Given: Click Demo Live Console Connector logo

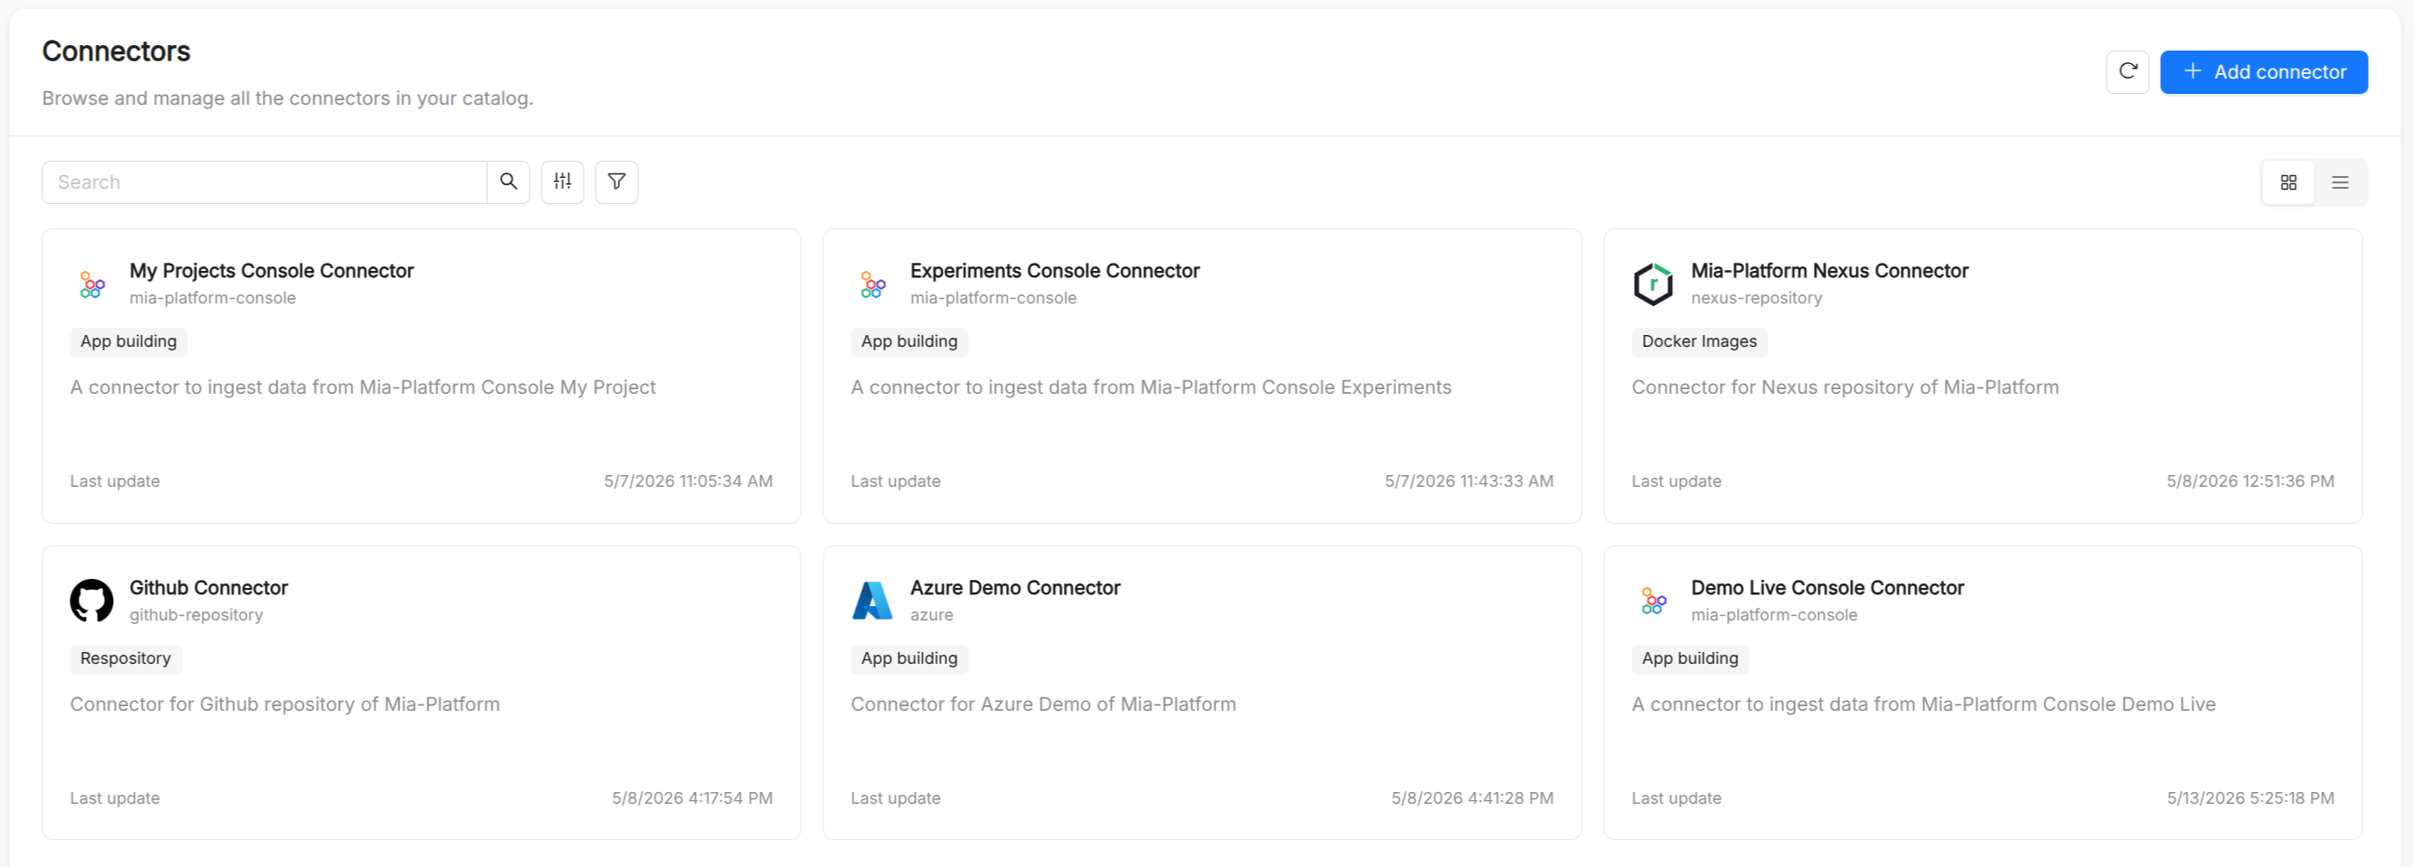Looking at the screenshot, I should [x=1653, y=601].
